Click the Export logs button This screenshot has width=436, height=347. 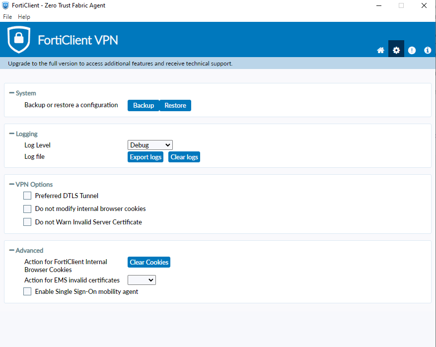pyautogui.click(x=145, y=157)
